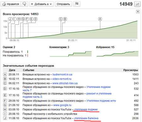Select marker H on the views graph
142x122 pixels.
coord(19,19)
